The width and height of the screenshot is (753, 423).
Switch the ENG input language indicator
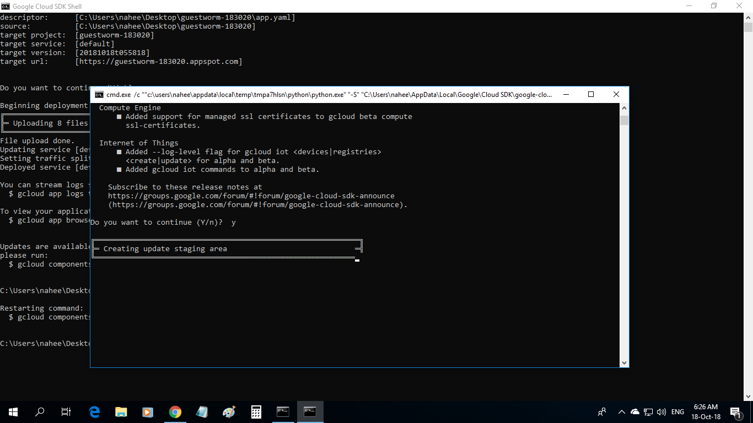tap(678, 412)
